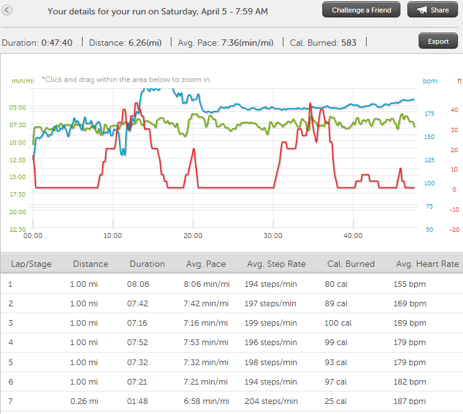Viewport: 463px width, 414px height.
Task: Click the 20:00 mark on time axis
Action: [x=193, y=235]
